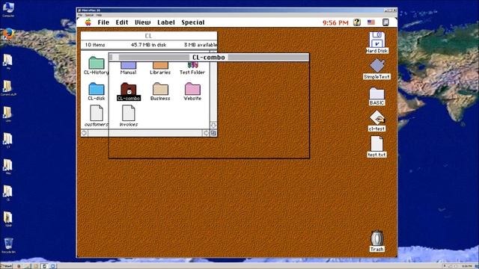Select the customers document icon
479x269 pixels.
coord(97,113)
